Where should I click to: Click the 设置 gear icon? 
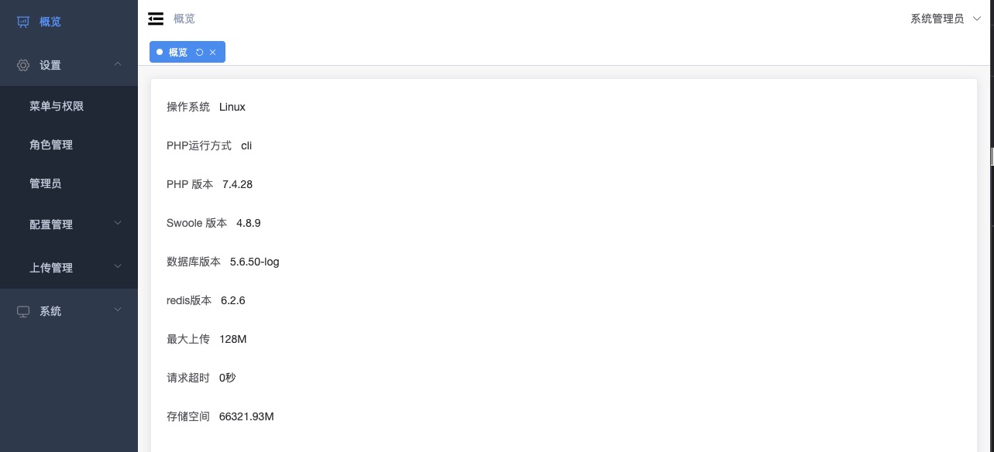coord(23,65)
